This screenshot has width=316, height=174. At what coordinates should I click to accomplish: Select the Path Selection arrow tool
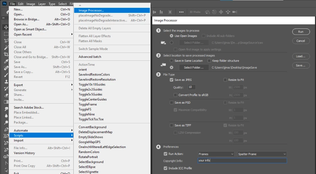coord(6,170)
